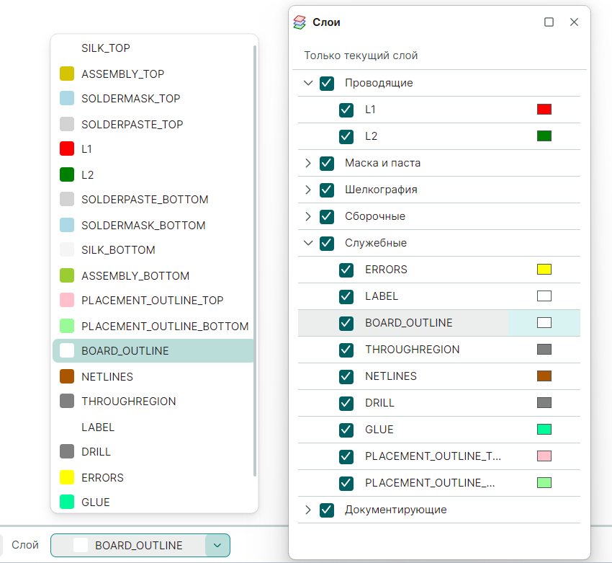Click the brown NETLINES color icon in left list

[66, 376]
